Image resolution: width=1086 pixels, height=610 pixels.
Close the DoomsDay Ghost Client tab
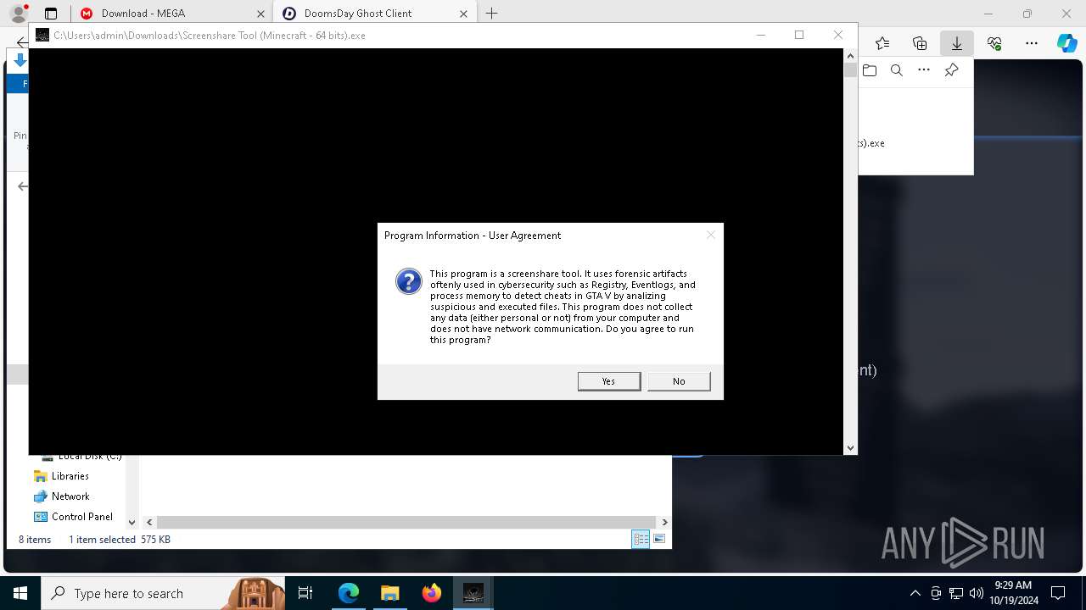tap(463, 14)
